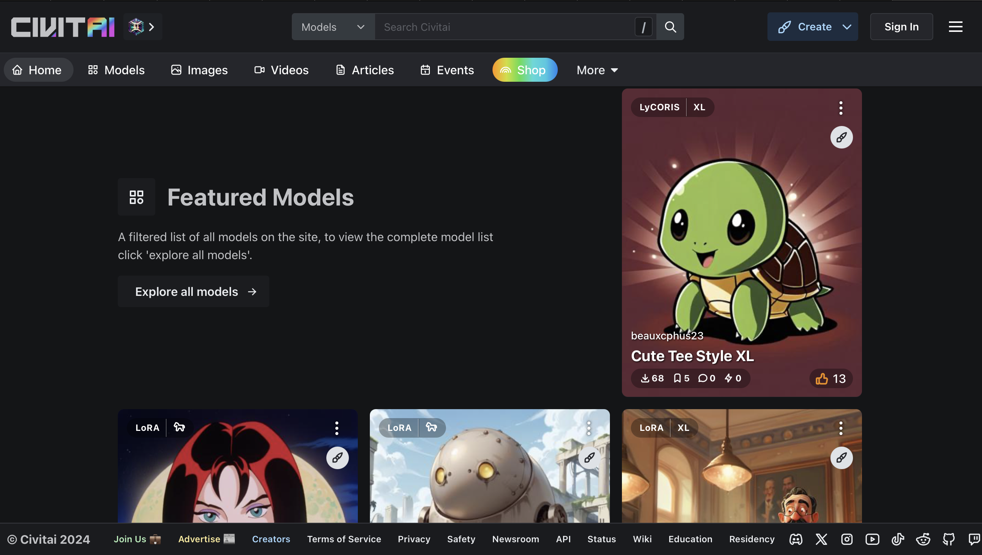
Task: Open the GitHub footer icon
Action: [949, 539]
